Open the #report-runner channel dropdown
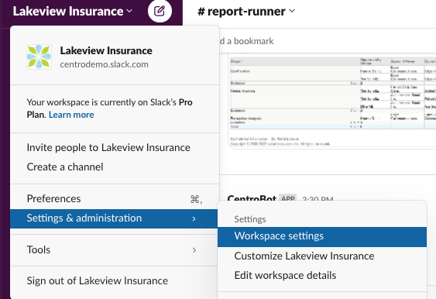 click(245, 12)
